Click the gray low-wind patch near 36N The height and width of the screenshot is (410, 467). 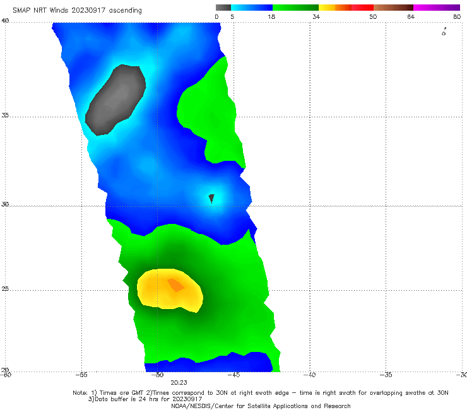(x=115, y=100)
